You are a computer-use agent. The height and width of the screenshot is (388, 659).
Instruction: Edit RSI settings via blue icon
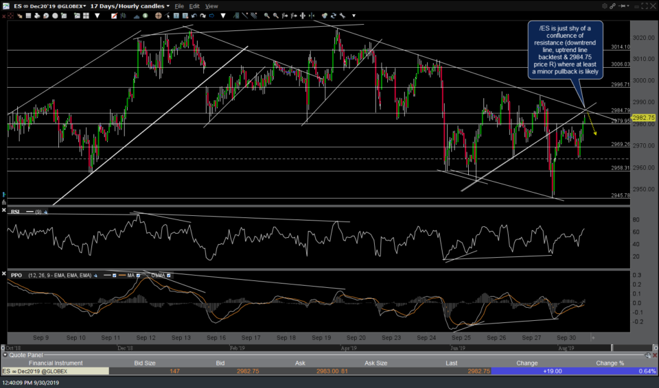tap(45, 212)
